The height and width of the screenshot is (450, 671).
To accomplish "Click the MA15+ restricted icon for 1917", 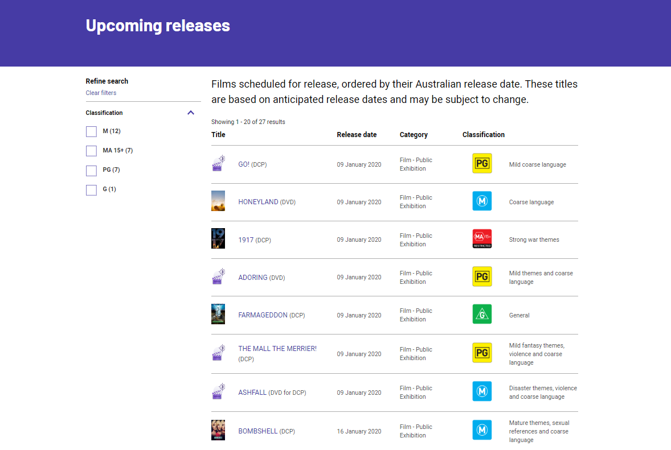I will [x=482, y=239].
